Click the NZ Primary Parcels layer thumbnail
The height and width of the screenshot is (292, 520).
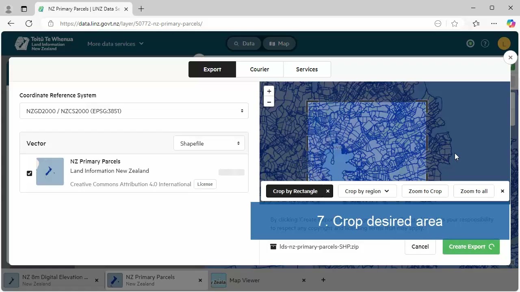point(50,172)
